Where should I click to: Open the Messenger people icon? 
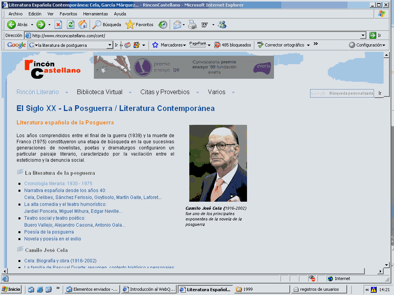(222, 25)
